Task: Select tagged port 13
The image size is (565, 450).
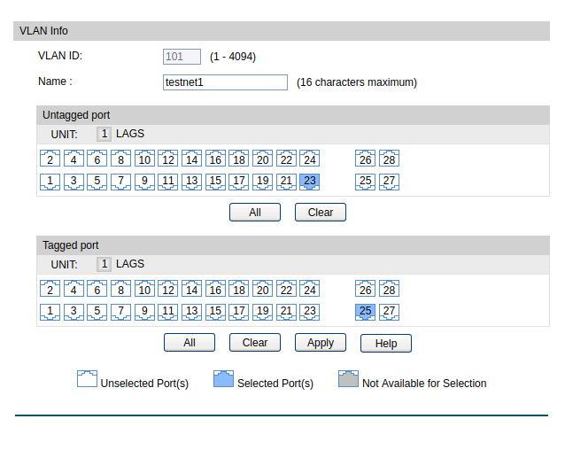Action: pos(191,312)
